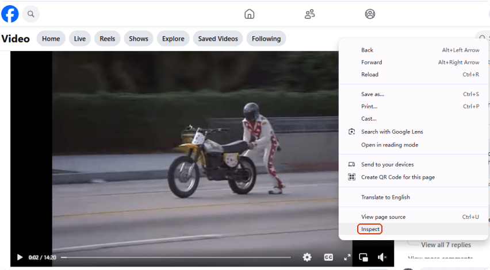Unmute the video speaker icon
This screenshot has height=270, width=490.
click(x=382, y=257)
